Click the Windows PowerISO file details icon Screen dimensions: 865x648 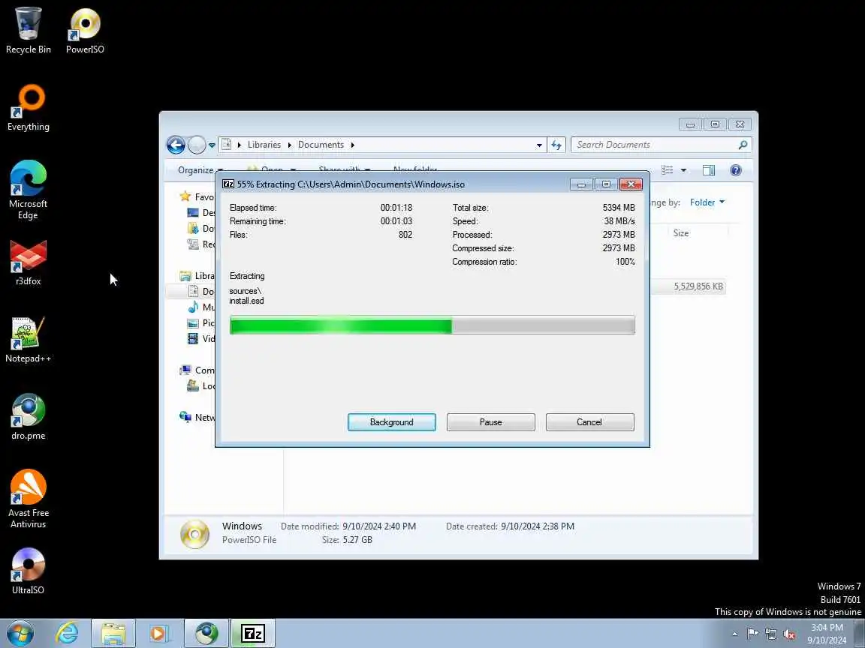194,534
